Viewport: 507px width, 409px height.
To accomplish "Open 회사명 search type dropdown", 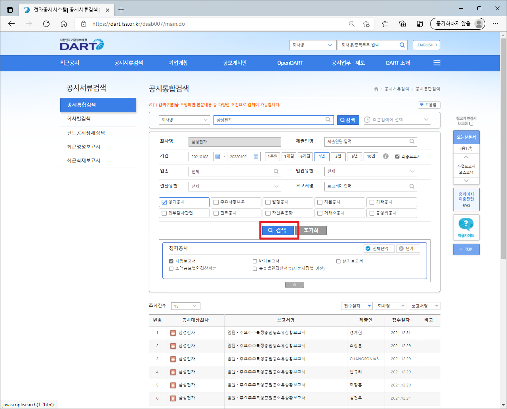I will click(184, 120).
